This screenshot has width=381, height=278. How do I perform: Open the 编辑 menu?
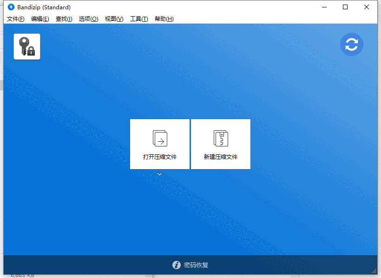(x=40, y=19)
